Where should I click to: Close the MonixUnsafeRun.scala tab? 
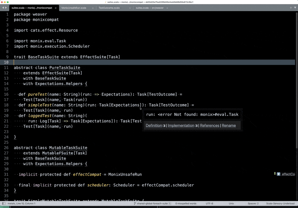(x=92, y=8)
